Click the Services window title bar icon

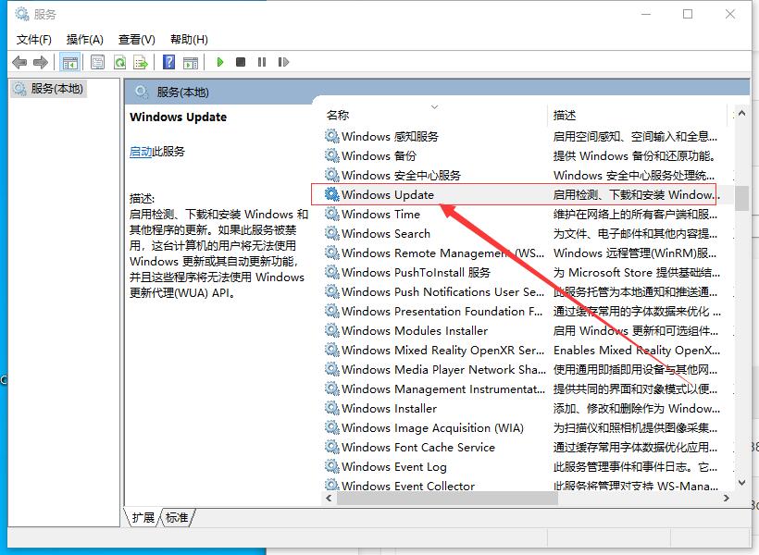22,14
